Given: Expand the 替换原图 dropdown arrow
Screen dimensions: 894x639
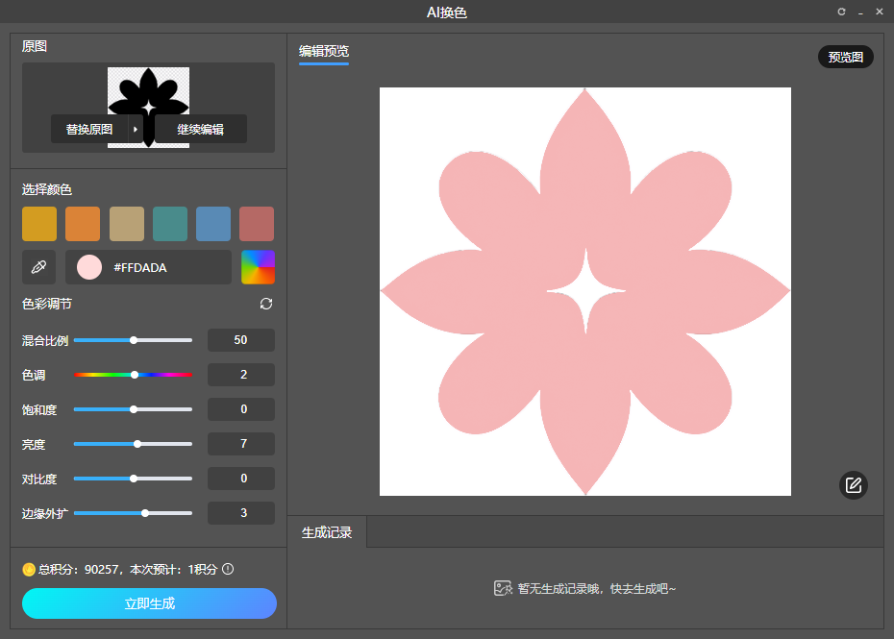Looking at the screenshot, I should (x=136, y=130).
